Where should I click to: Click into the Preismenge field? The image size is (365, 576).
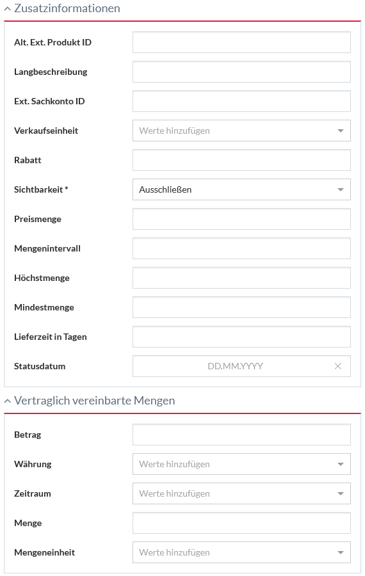pyautogui.click(x=241, y=219)
